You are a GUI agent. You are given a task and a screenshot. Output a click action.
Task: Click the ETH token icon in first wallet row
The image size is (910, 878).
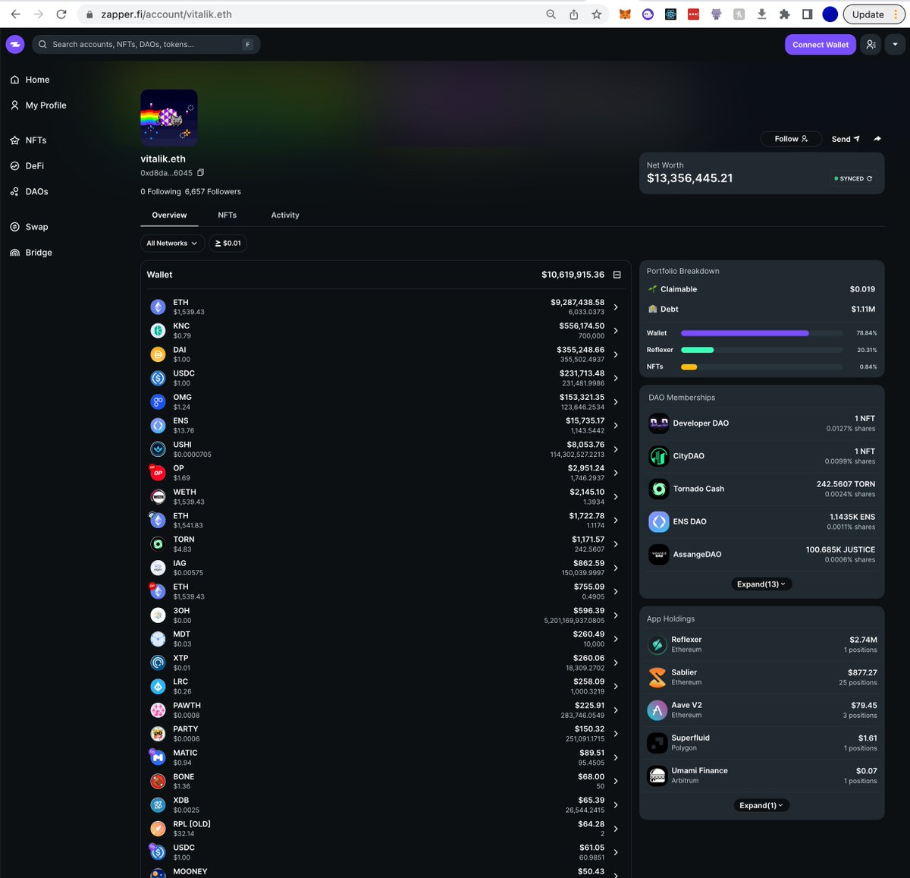(158, 307)
